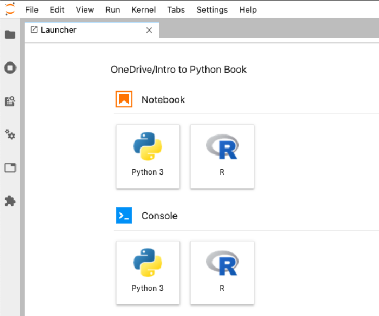Open the Extension Manager puzzle icon

pos(10,201)
